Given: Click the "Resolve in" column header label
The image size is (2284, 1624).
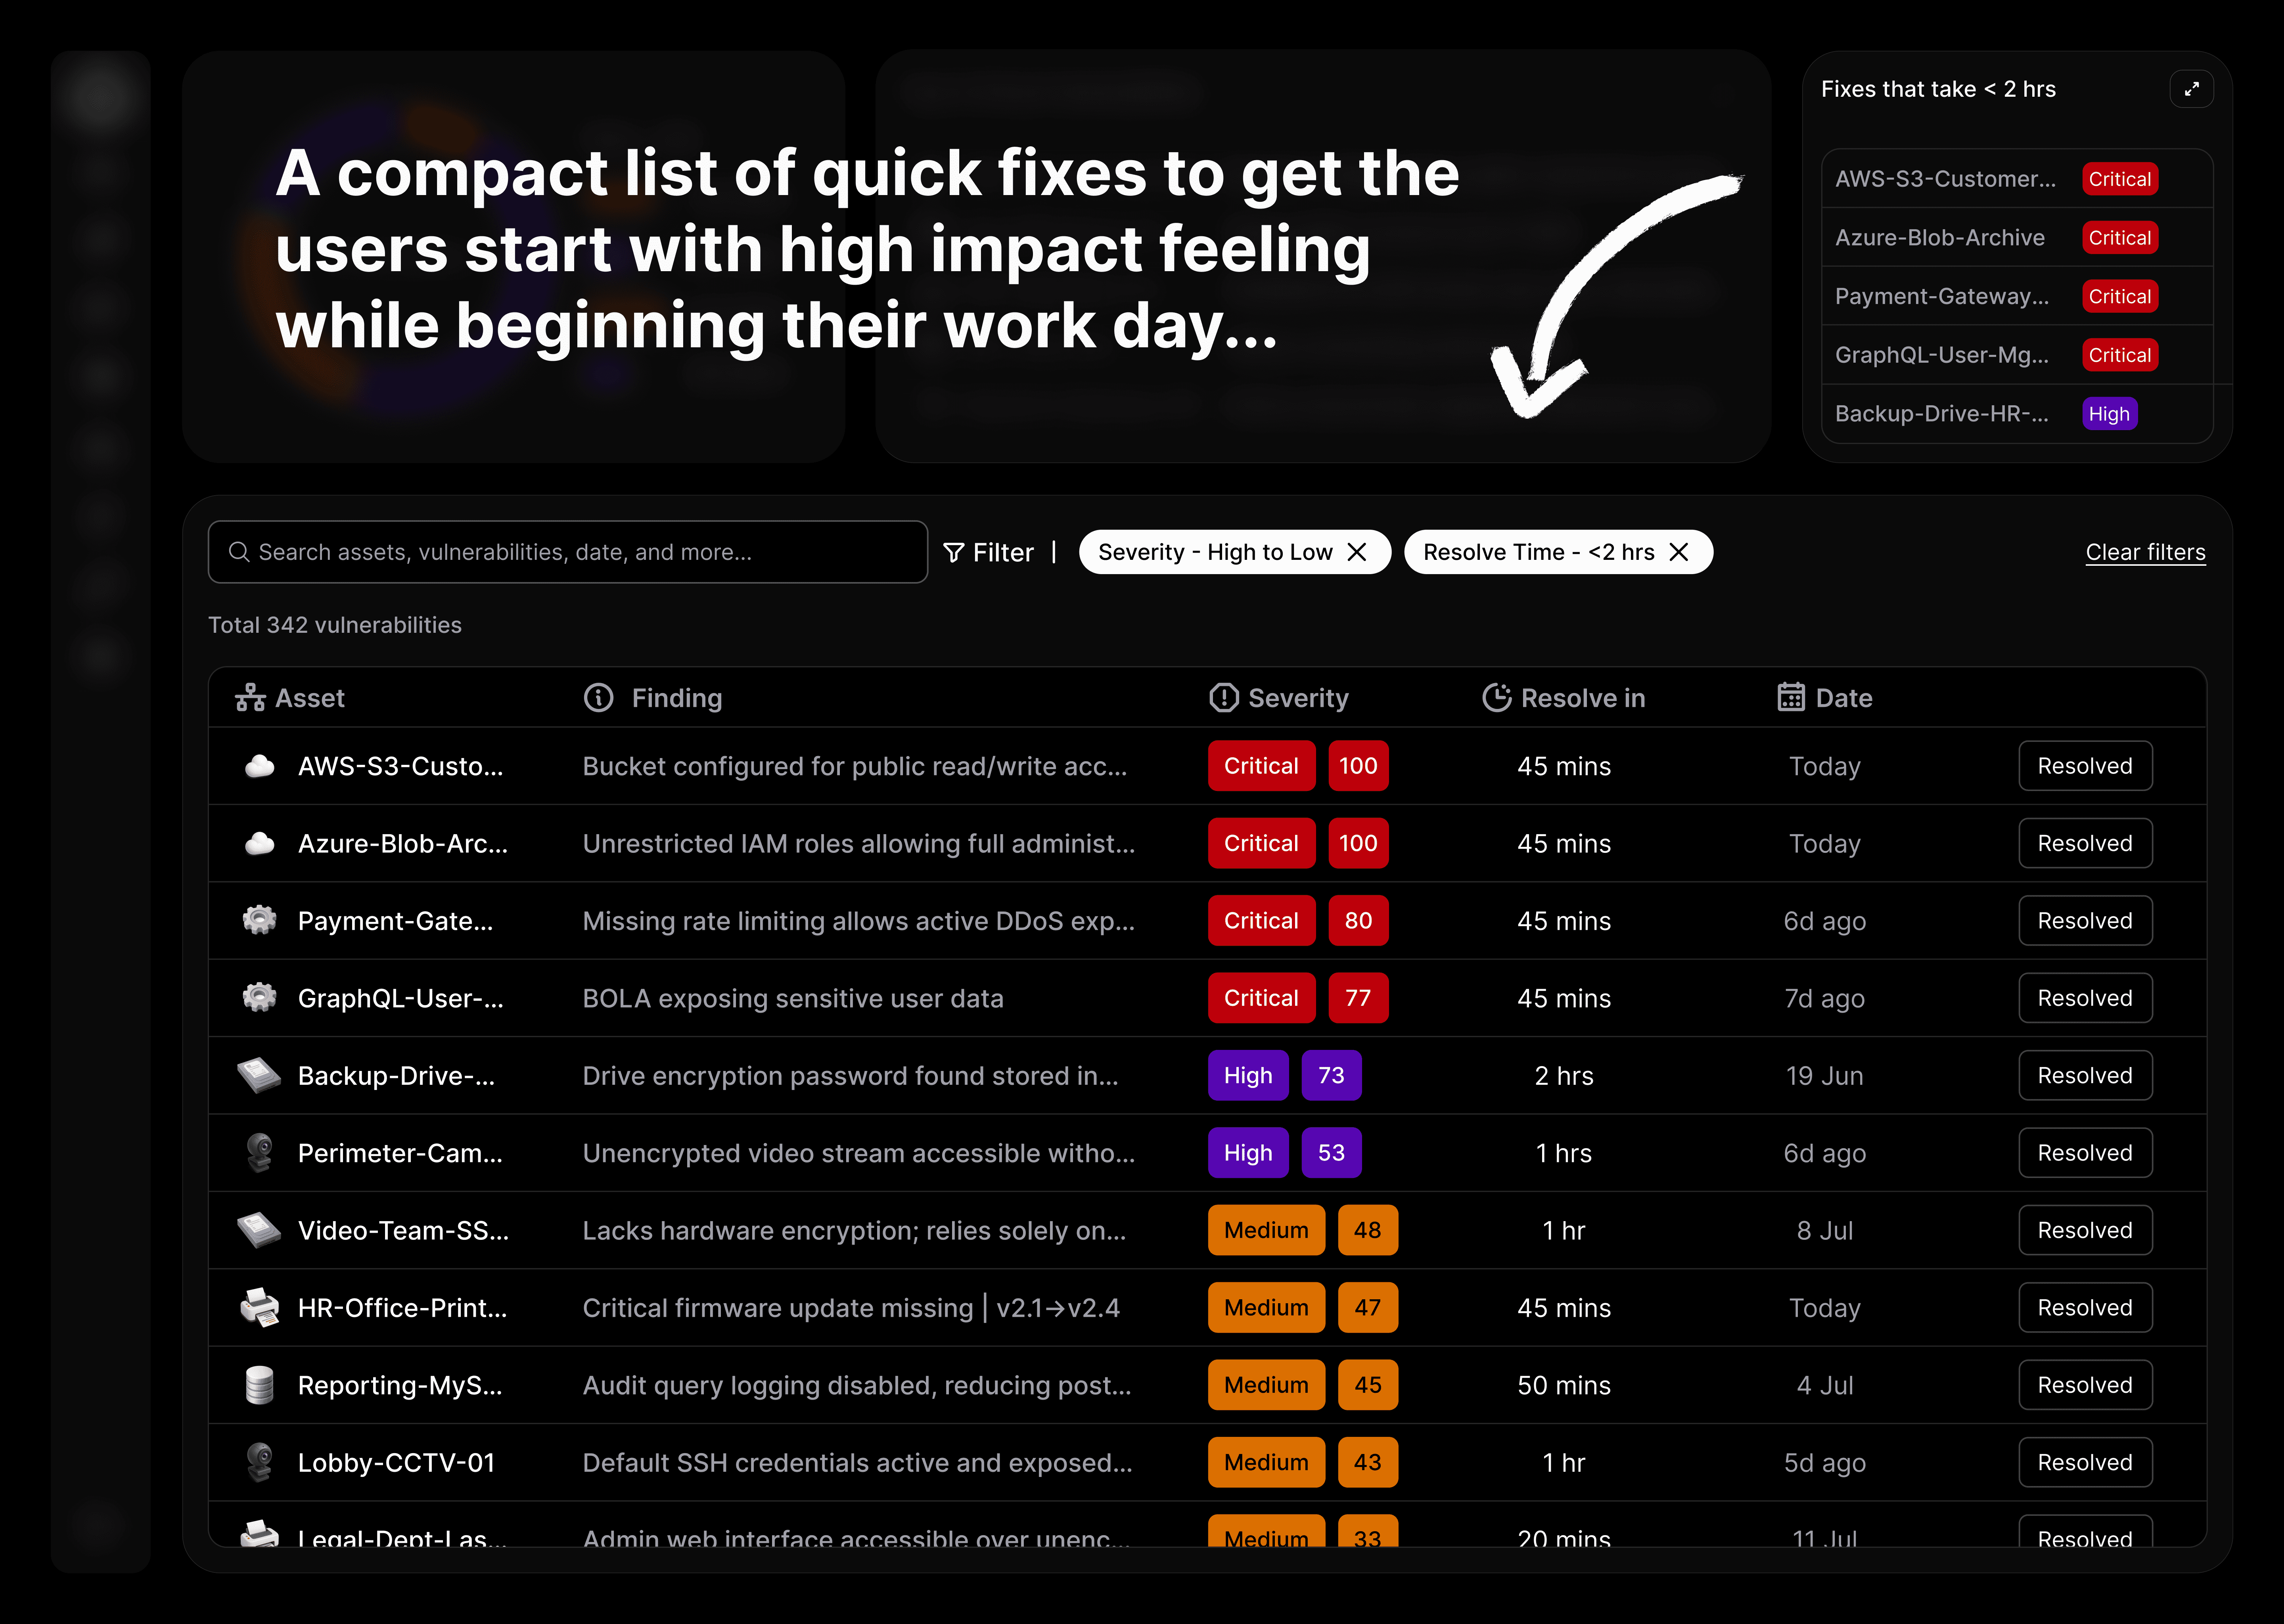Looking at the screenshot, I should pyautogui.click(x=1583, y=698).
